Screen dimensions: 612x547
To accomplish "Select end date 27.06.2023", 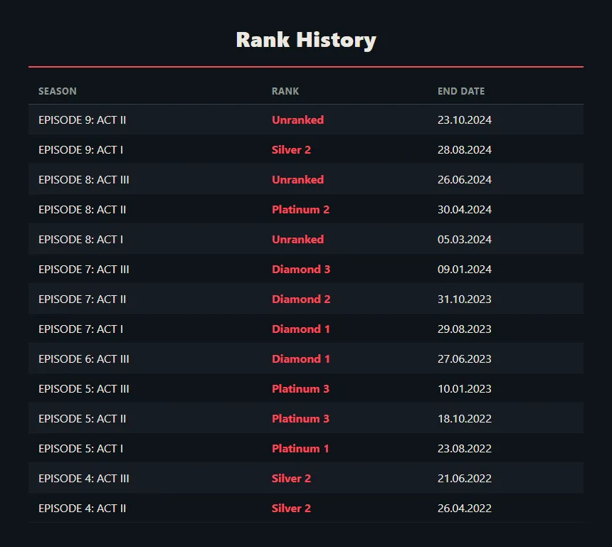I will (x=465, y=359).
